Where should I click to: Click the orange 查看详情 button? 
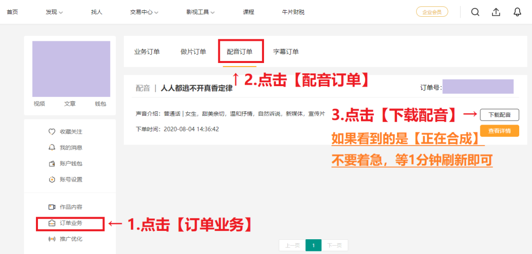[x=499, y=131]
